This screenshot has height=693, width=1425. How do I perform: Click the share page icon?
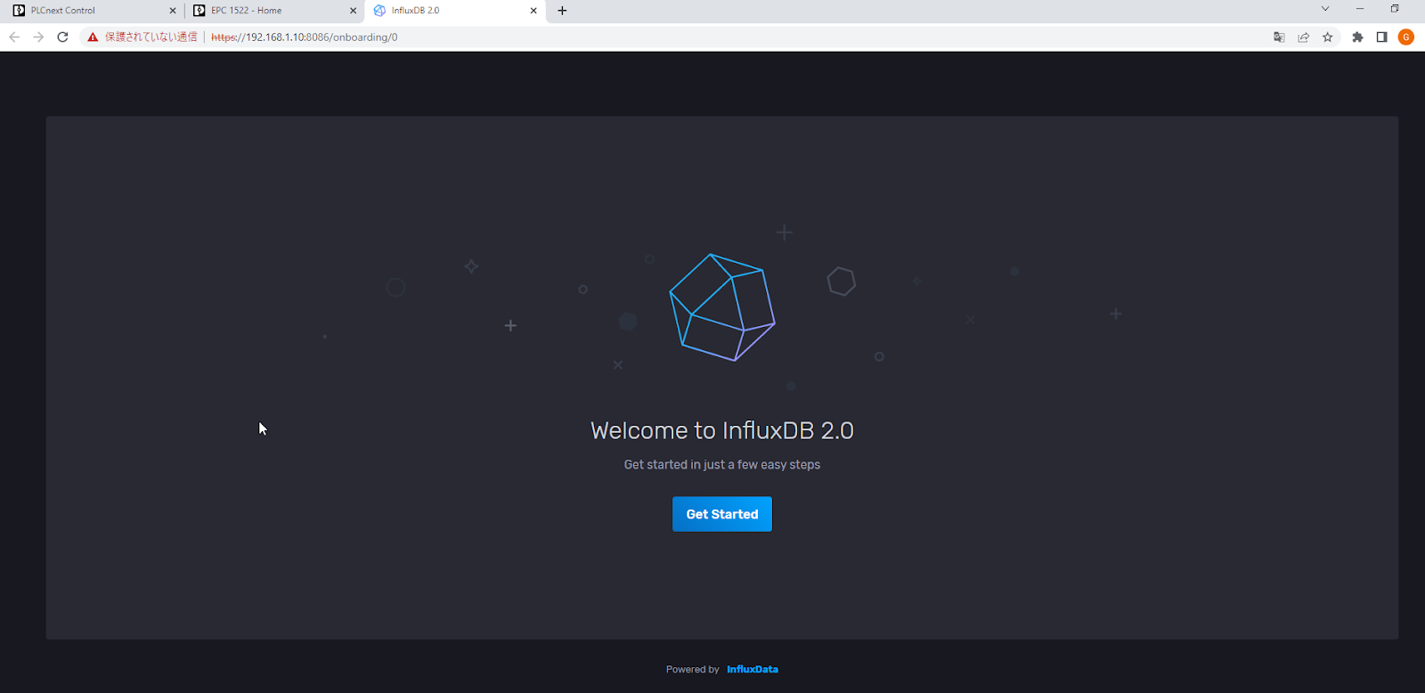(x=1304, y=37)
